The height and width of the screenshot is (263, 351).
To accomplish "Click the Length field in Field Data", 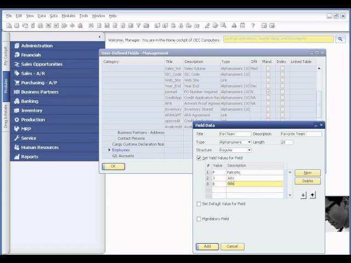I will point(287,142).
